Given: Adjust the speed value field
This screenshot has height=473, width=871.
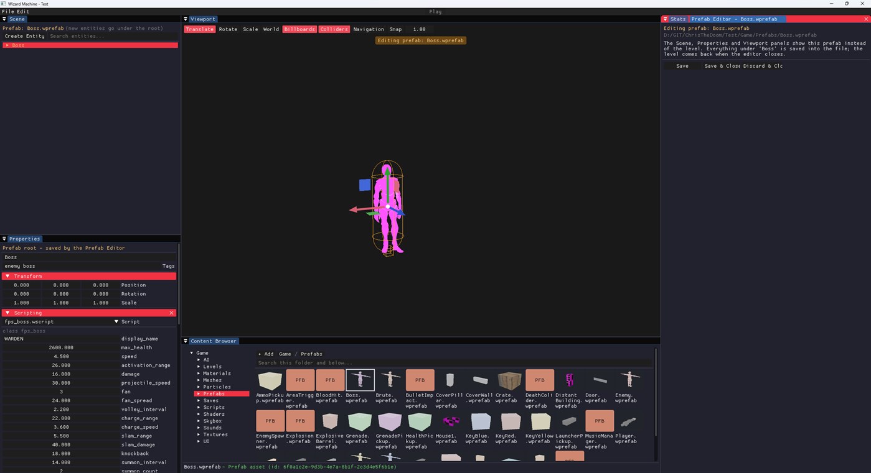Looking at the screenshot, I should pyautogui.click(x=61, y=357).
